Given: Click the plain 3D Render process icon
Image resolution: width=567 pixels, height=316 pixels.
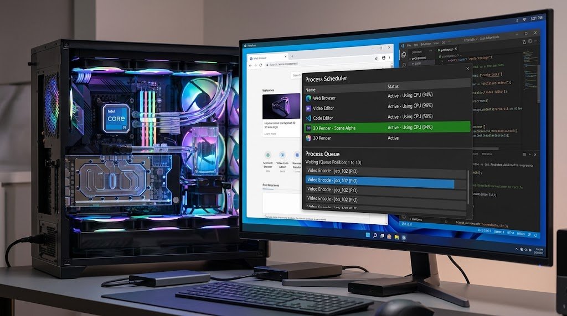Looking at the screenshot, I should (x=308, y=138).
